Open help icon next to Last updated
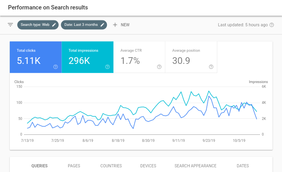The width and height of the screenshot is (282, 172). tap(273, 25)
